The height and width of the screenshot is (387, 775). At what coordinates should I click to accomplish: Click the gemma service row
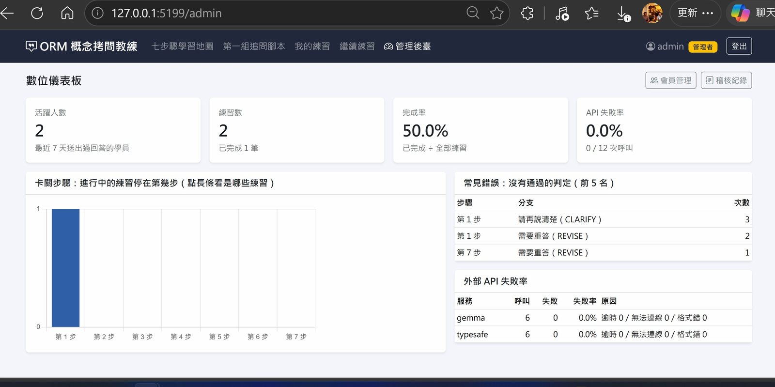(603, 318)
